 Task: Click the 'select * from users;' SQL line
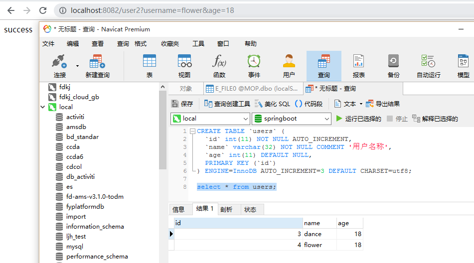click(x=236, y=187)
